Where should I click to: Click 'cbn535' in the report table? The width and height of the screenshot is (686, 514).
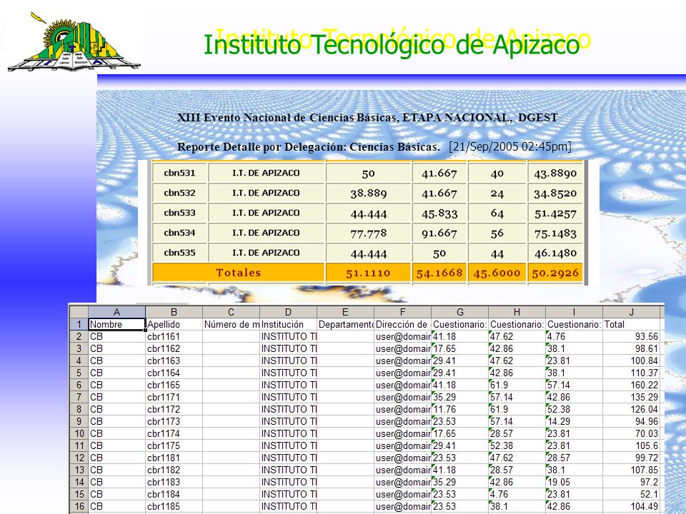179,253
